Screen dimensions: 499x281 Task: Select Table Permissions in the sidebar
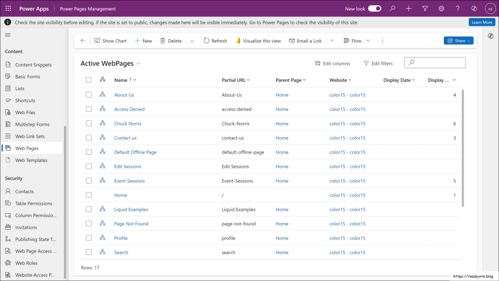tap(33, 203)
